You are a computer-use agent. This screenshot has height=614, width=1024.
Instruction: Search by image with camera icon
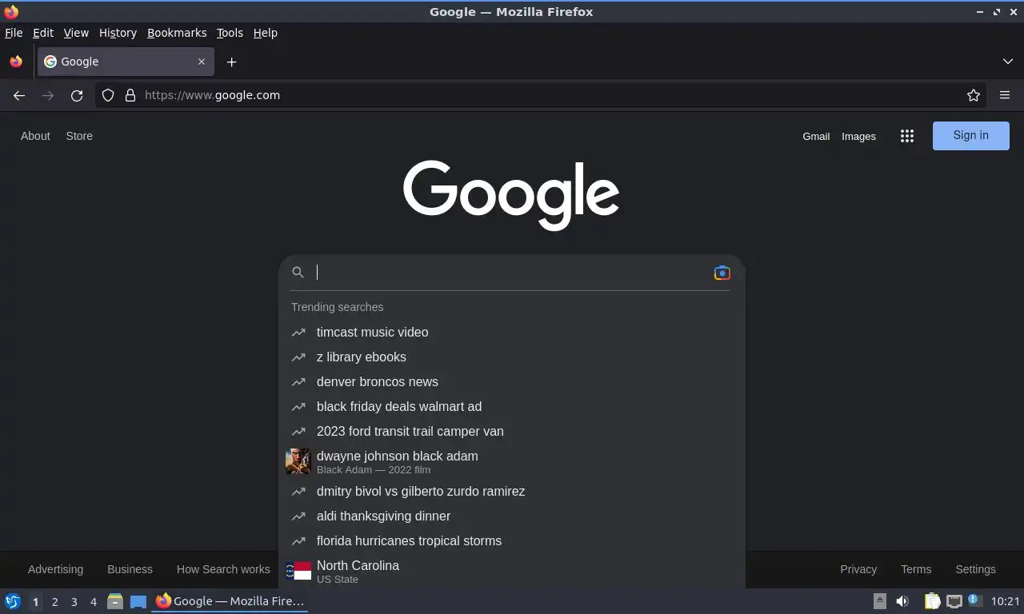722,273
